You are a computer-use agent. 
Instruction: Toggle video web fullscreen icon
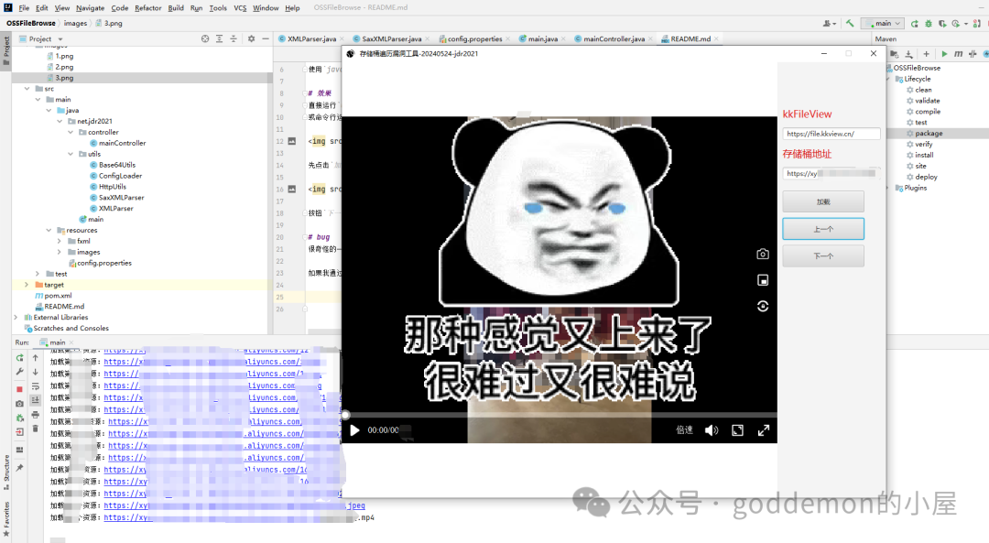[737, 430]
